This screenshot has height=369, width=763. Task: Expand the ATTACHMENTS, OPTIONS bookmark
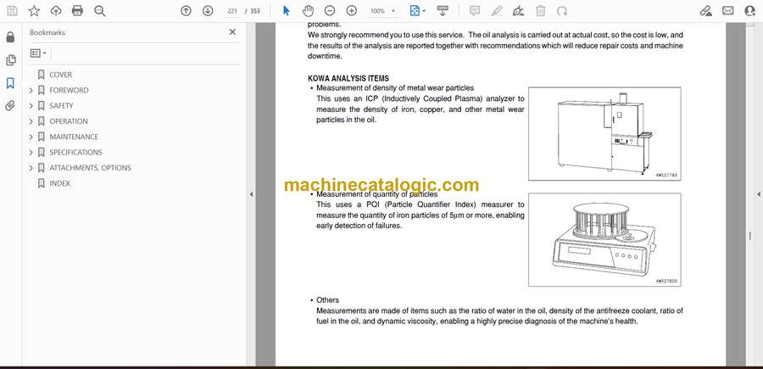point(31,168)
